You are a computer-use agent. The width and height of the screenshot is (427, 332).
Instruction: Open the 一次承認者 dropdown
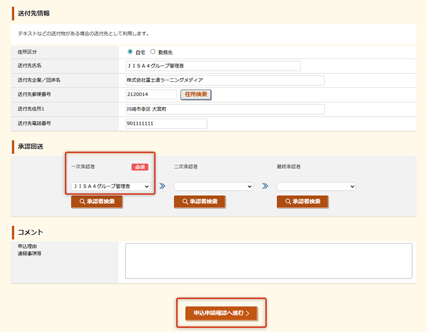click(111, 186)
